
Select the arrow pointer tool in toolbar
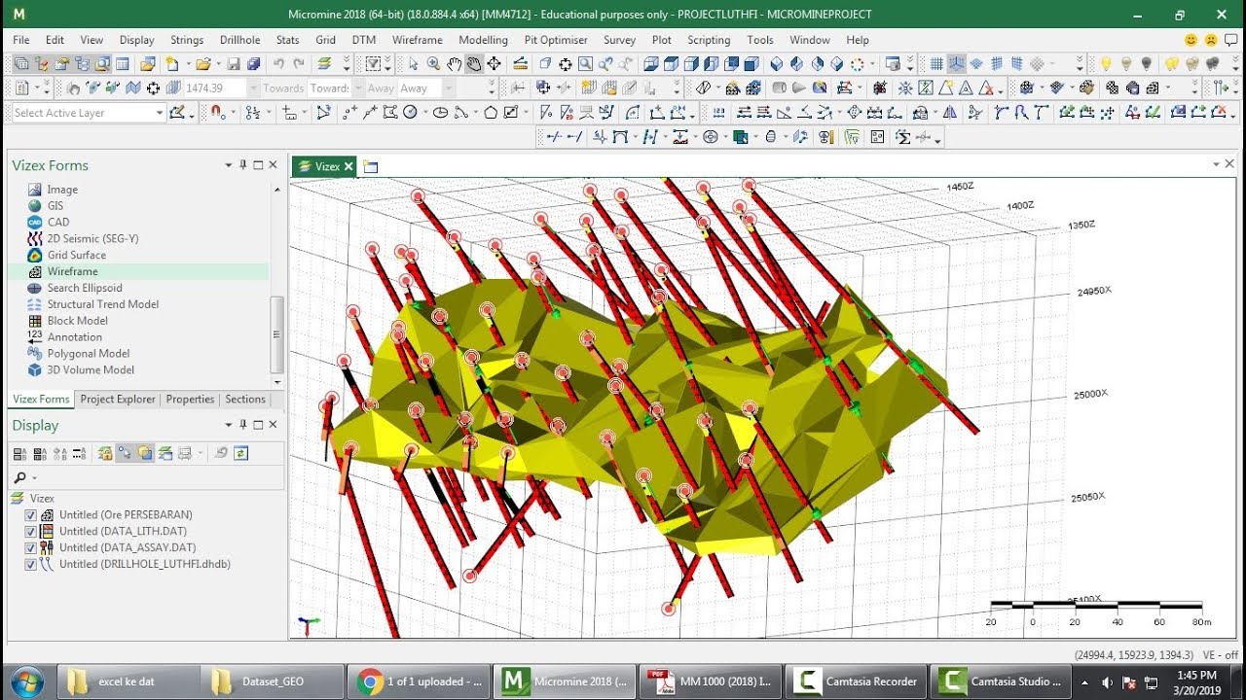pos(413,63)
